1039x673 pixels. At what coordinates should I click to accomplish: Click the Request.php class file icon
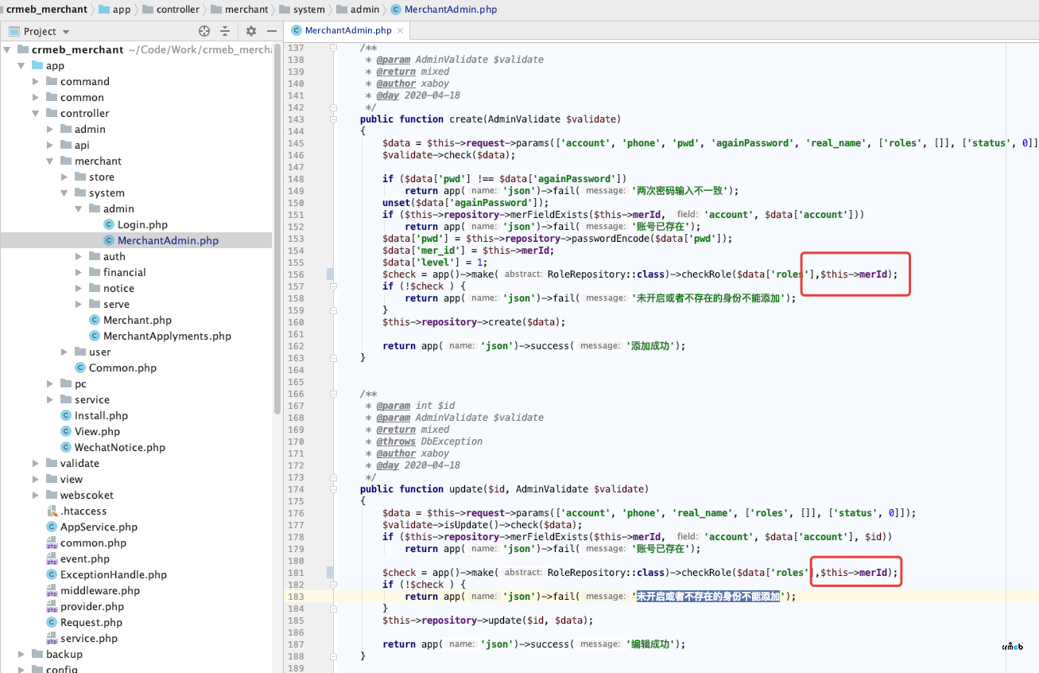52,622
